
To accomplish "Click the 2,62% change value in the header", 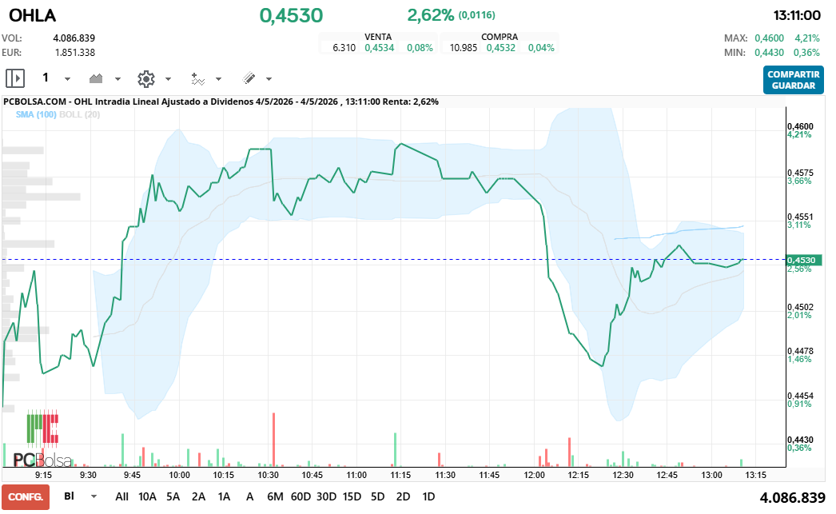I will click(x=430, y=15).
